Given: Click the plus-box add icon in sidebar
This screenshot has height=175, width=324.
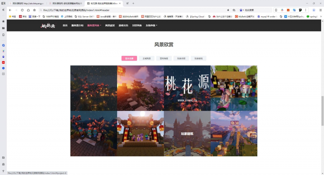Looking at the screenshot, I should pyautogui.click(x=3, y=74).
